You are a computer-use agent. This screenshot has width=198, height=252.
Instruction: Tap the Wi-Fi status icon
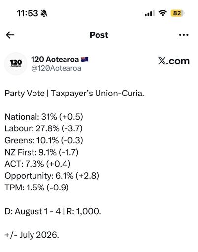[x=163, y=13]
